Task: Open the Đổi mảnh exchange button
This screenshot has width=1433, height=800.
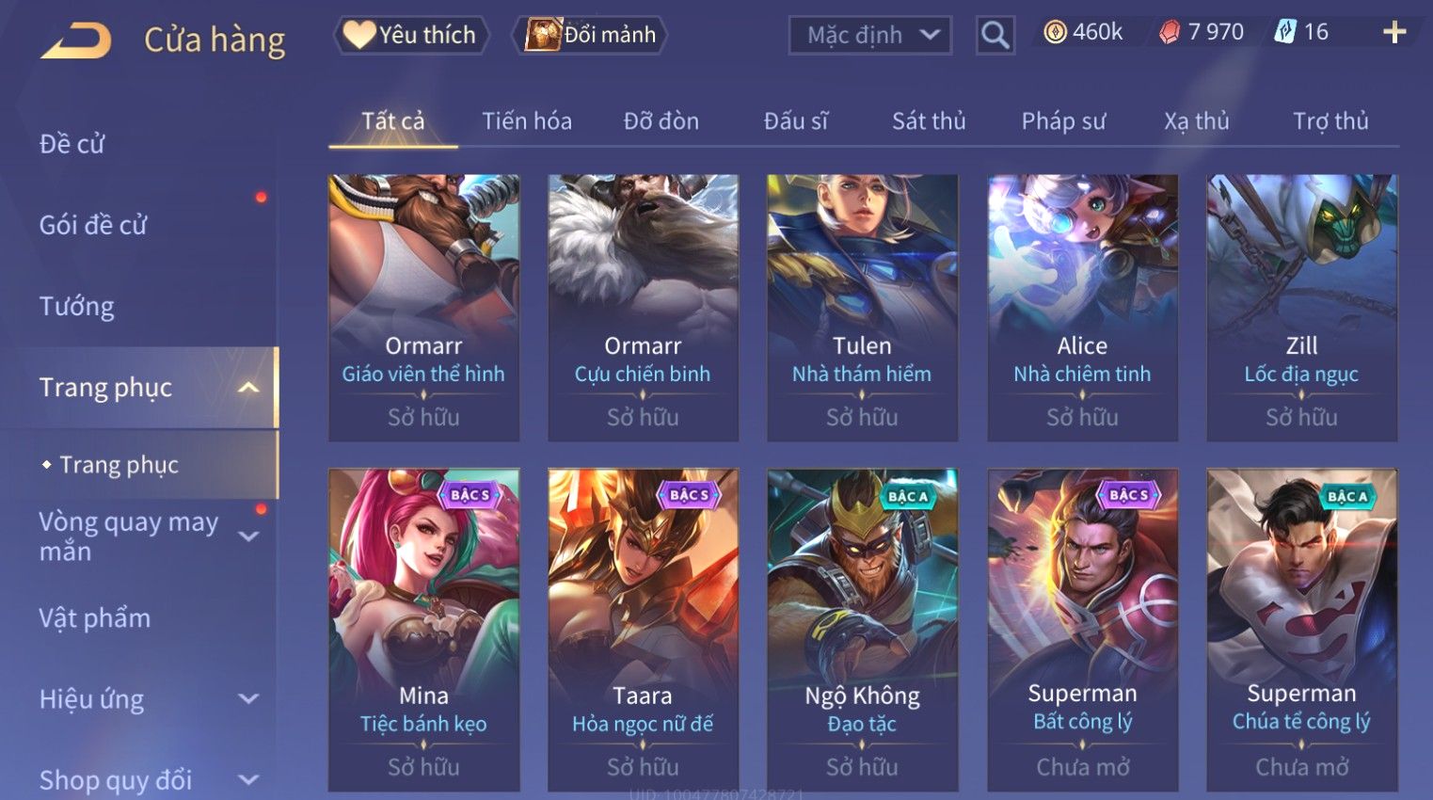Action: [590, 35]
